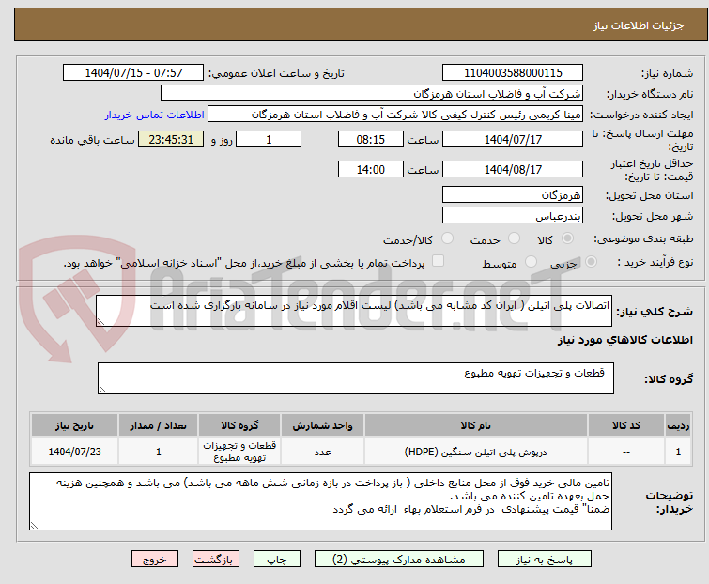This screenshot has height=584, width=709.
Task: Click the تاریخ نیاز column header
Action: 74,425
